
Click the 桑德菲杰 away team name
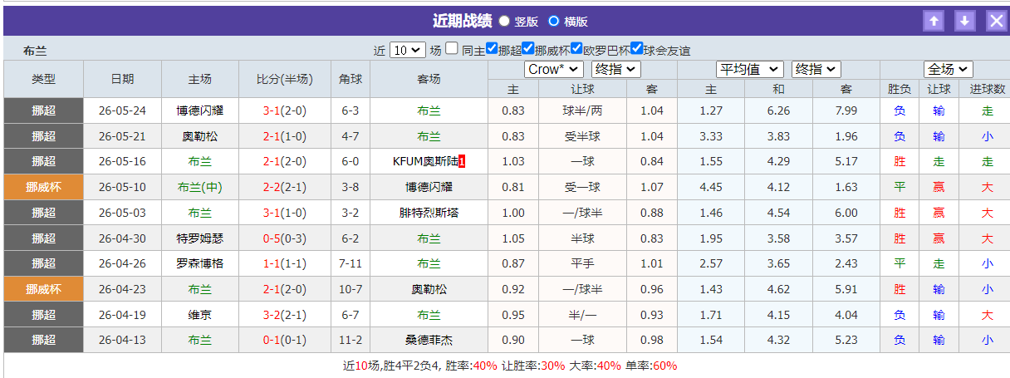pos(429,340)
